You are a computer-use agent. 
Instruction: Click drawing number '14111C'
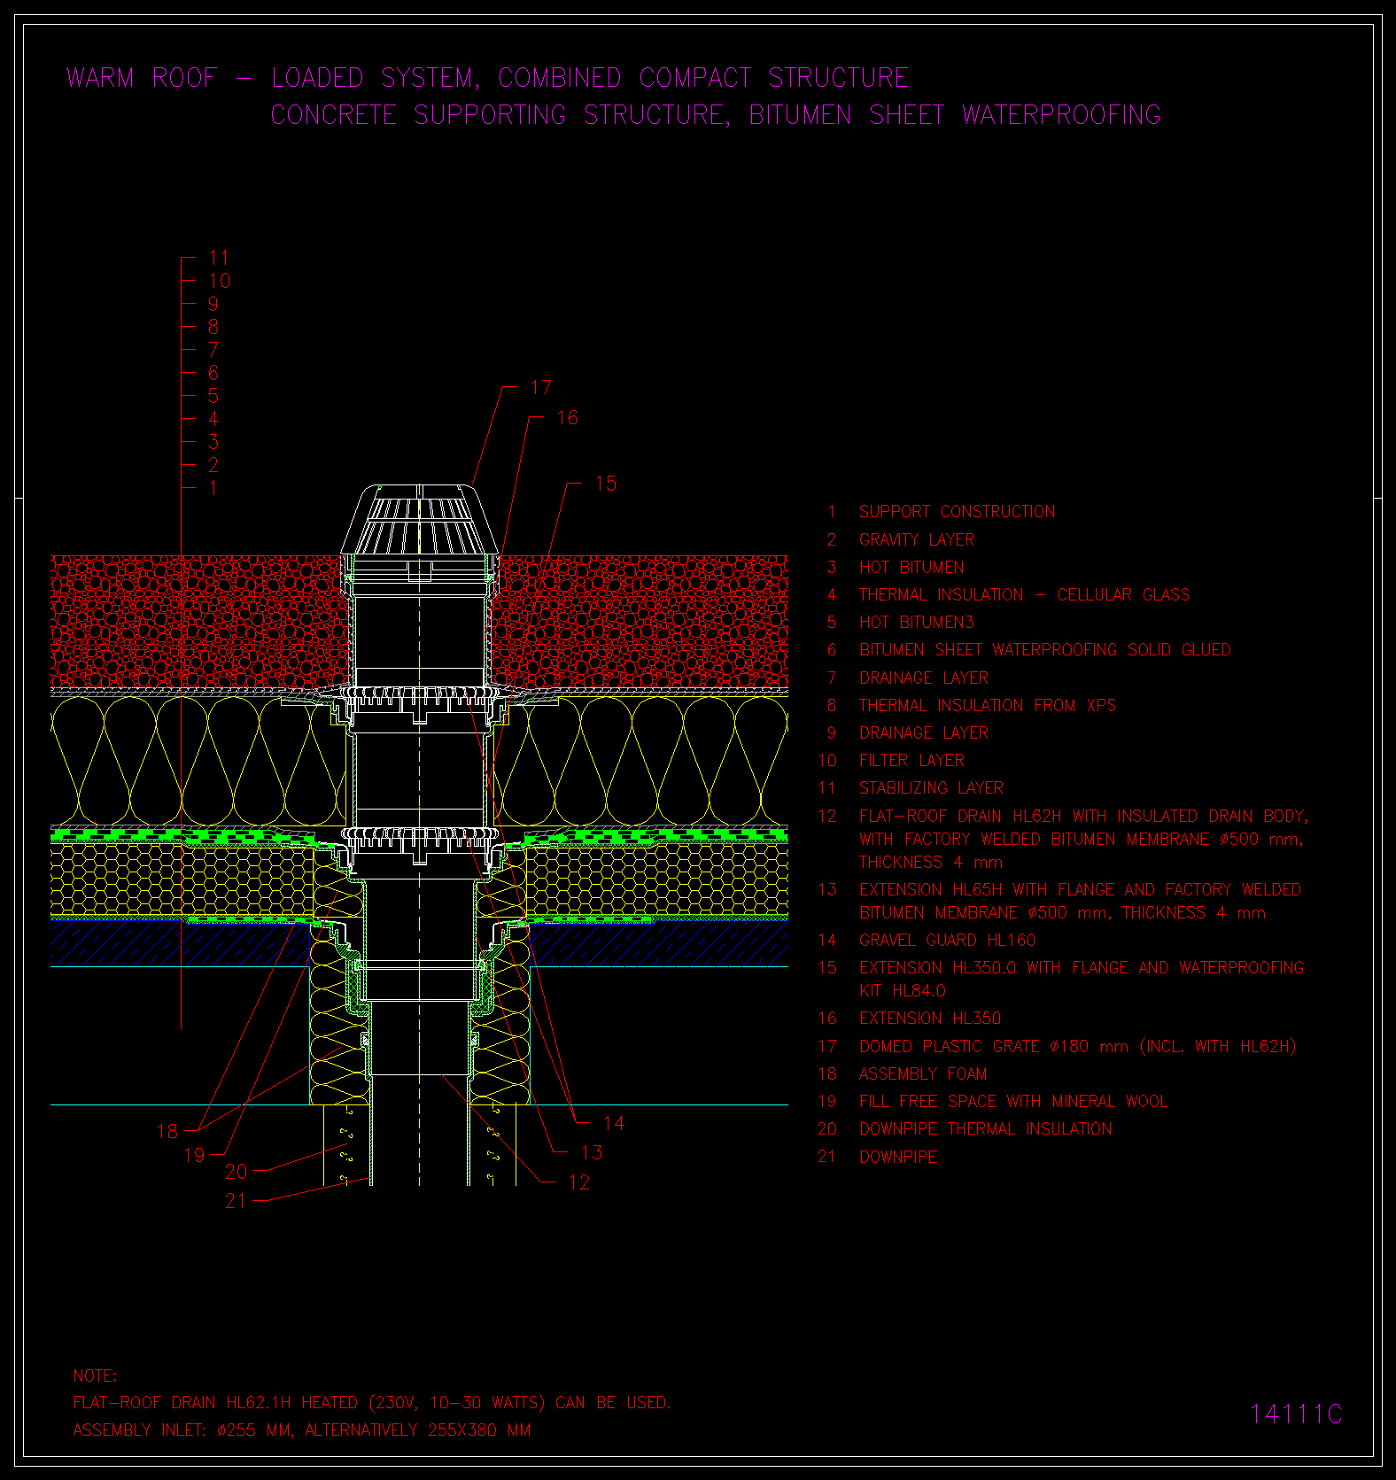click(1296, 1414)
